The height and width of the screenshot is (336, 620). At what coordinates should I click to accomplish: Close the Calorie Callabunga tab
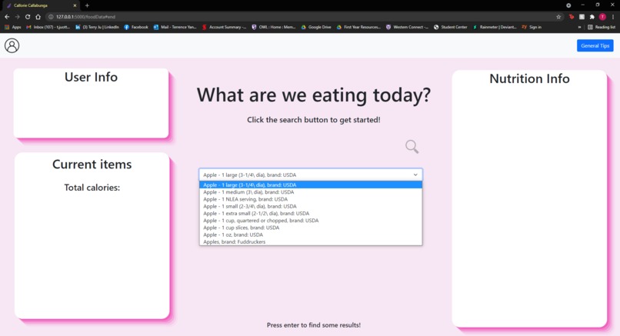pos(75,5)
